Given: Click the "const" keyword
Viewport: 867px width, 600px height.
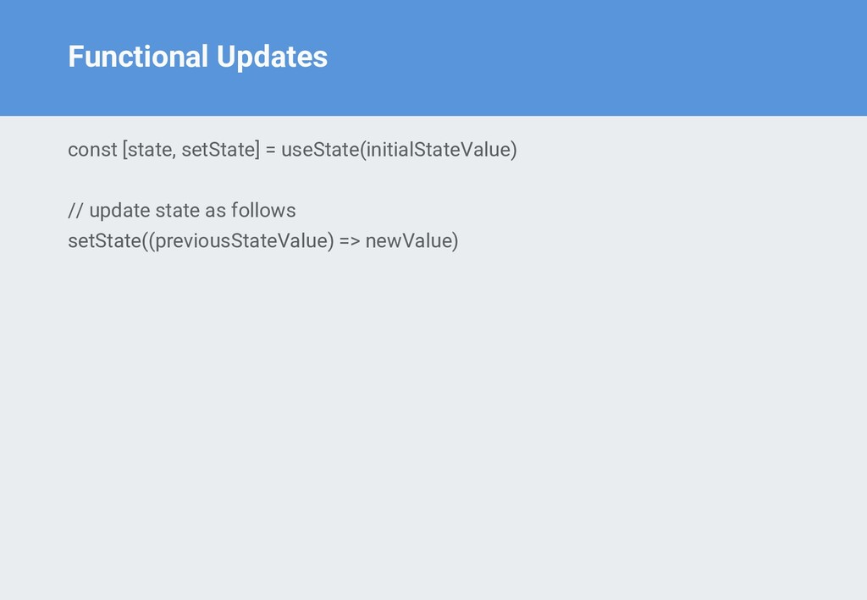Looking at the screenshot, I should [92, 150].
